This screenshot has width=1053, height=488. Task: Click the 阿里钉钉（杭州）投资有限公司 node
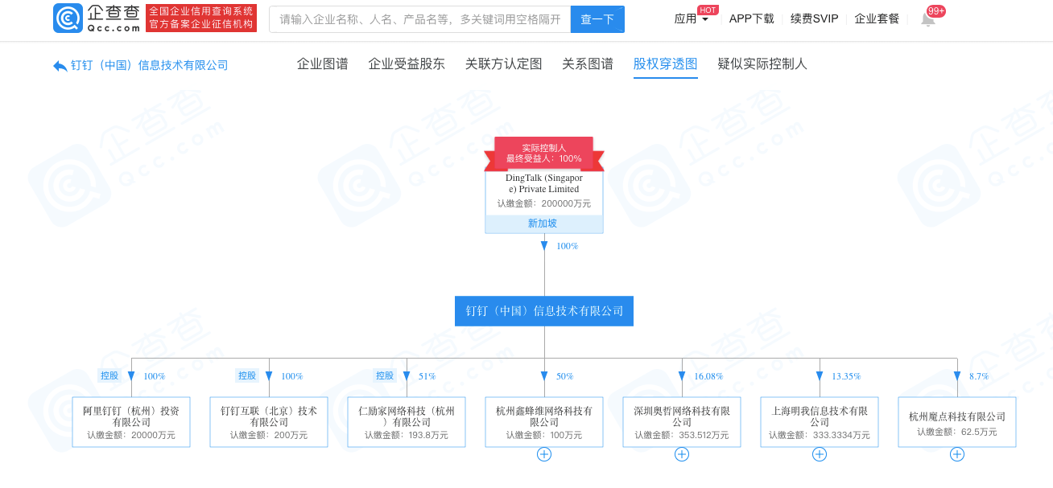point(130,421)
